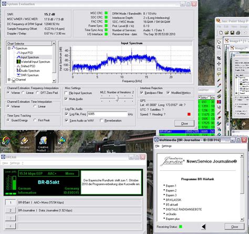Select Arrow tool in Paint Shop Pro
This screenshot has height=234, width=249.
[219, 42]
